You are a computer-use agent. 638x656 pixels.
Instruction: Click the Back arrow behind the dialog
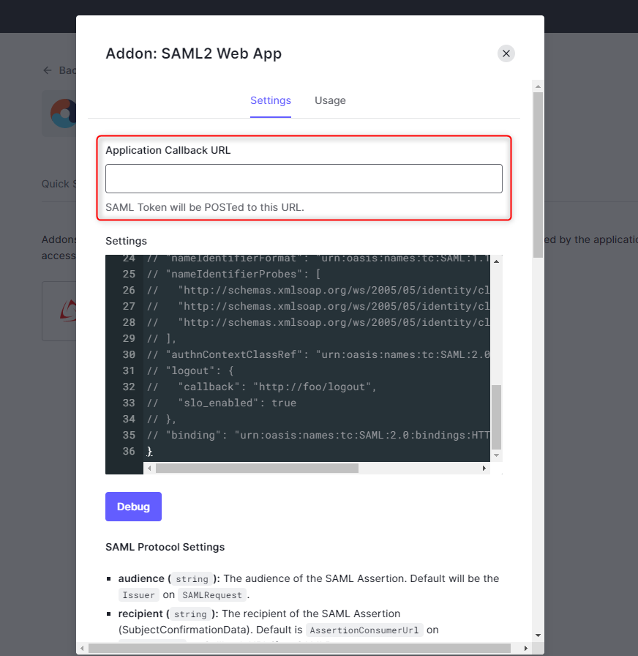[48, 70]
